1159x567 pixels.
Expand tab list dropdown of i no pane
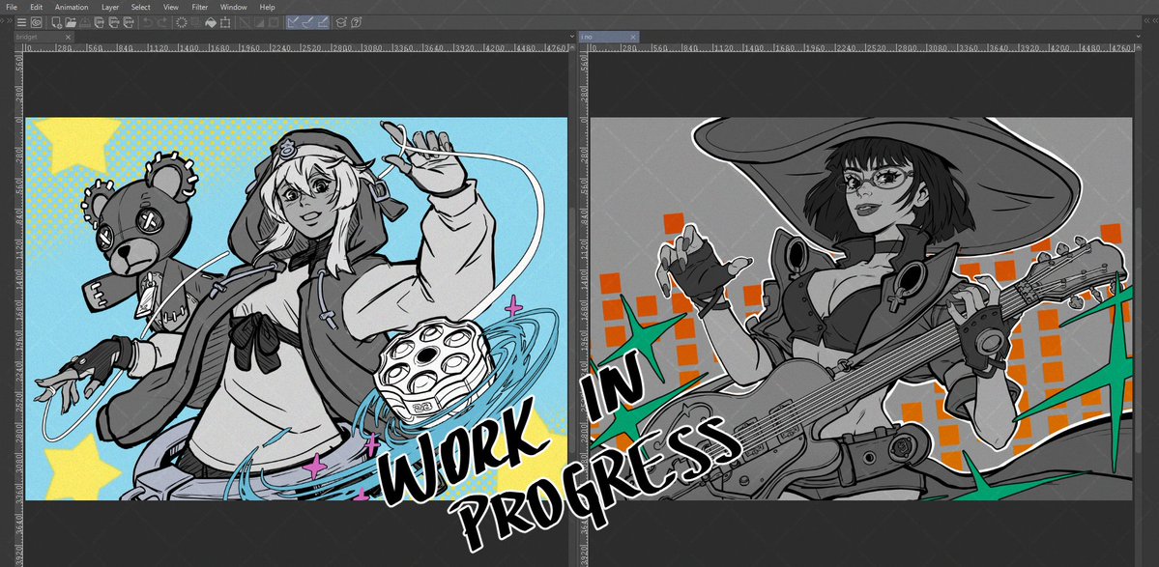pyautogui.click(x=1137, y=36)
